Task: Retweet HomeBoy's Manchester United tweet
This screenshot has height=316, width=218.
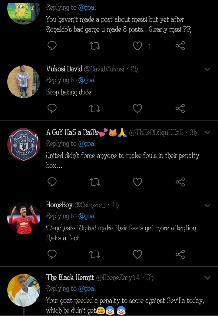Action: coord(95,254)
